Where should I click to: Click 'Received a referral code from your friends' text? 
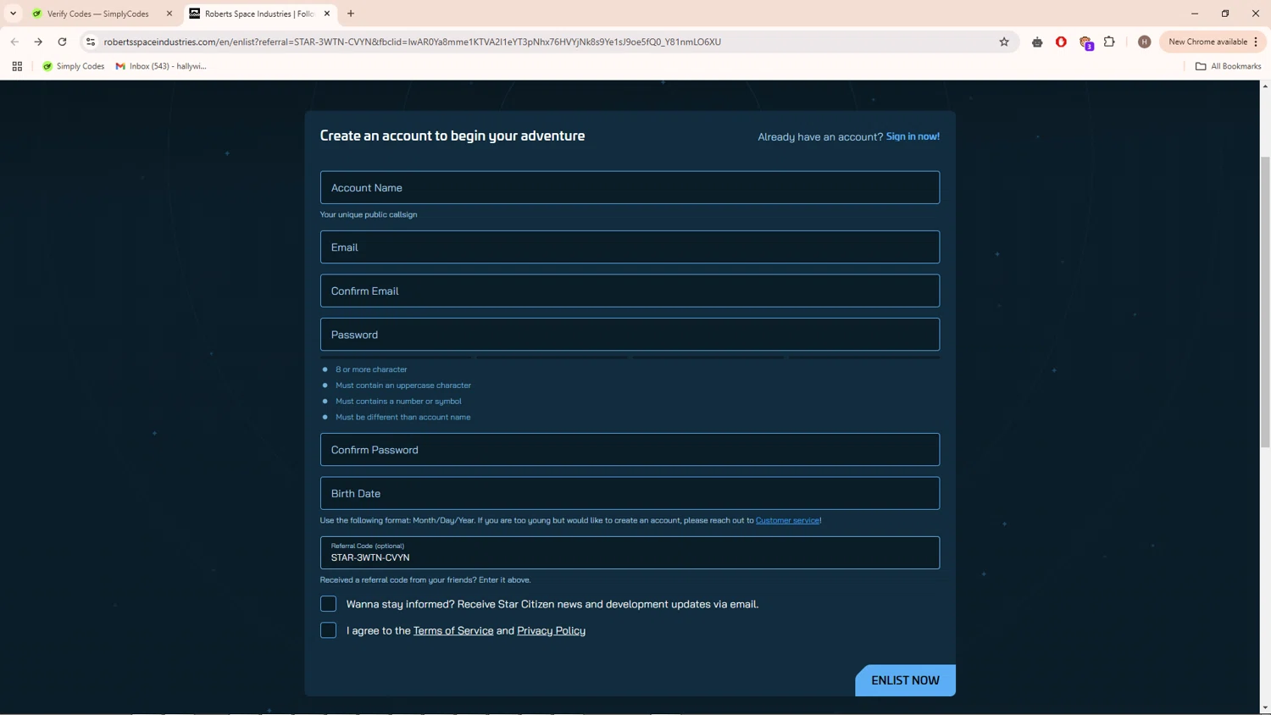[425, 579]
